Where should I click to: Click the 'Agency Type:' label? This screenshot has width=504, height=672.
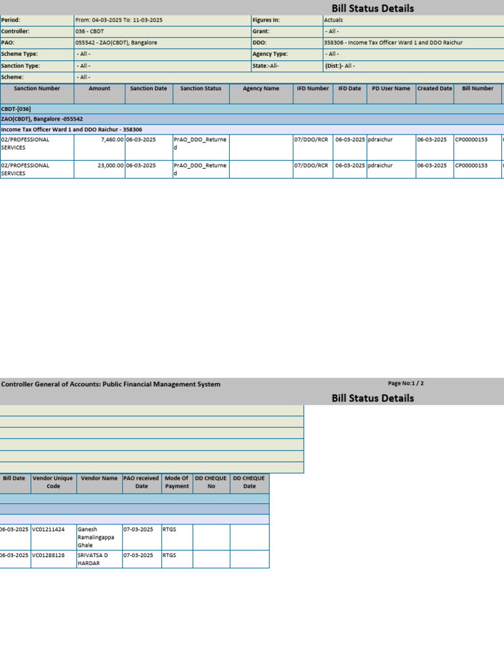click(x=270, y=54)
